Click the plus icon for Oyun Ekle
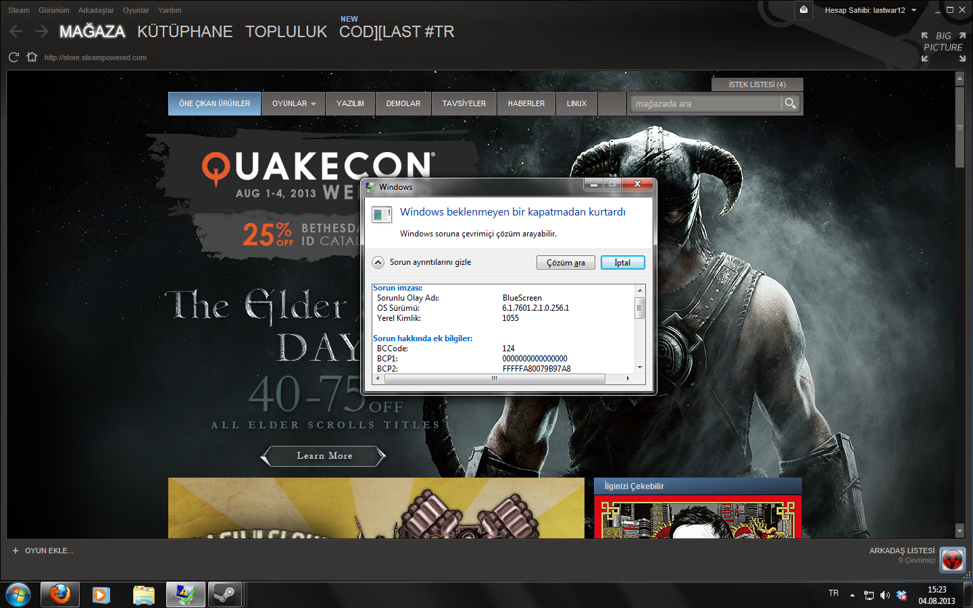 pos(16,551)
